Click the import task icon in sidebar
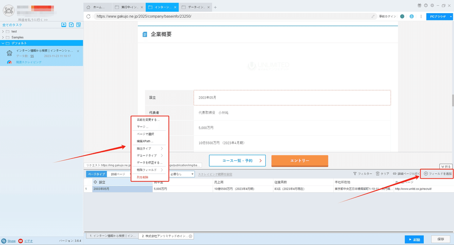 (x=64, y=25)
